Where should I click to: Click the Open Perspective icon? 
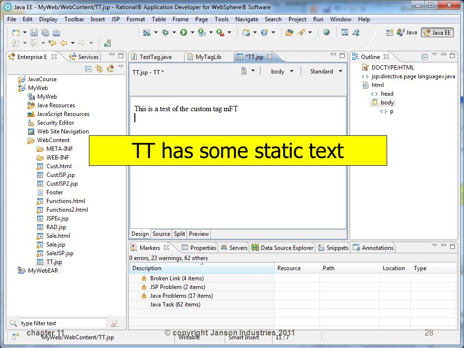point(390,32)
